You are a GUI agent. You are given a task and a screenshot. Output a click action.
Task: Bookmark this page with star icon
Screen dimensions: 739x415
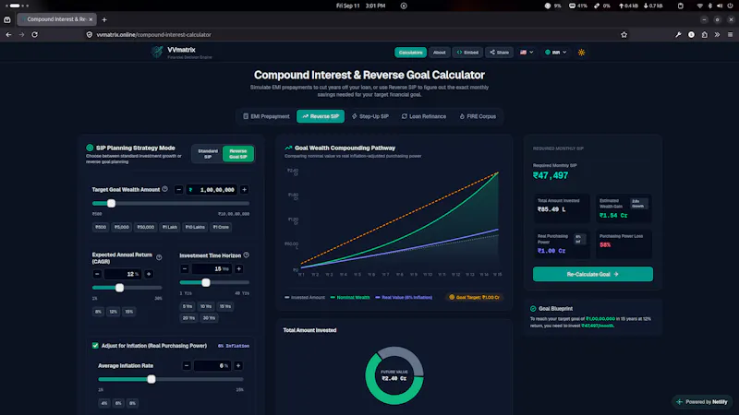624,34
